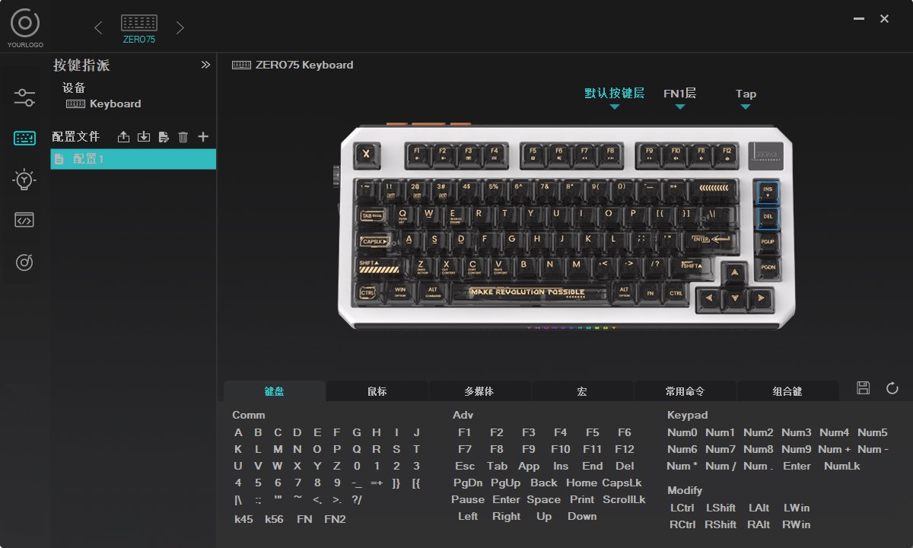Screen dimensions: 913x548
Task: Choose F12 in Adv list
Action: click(x=625, y=449)
